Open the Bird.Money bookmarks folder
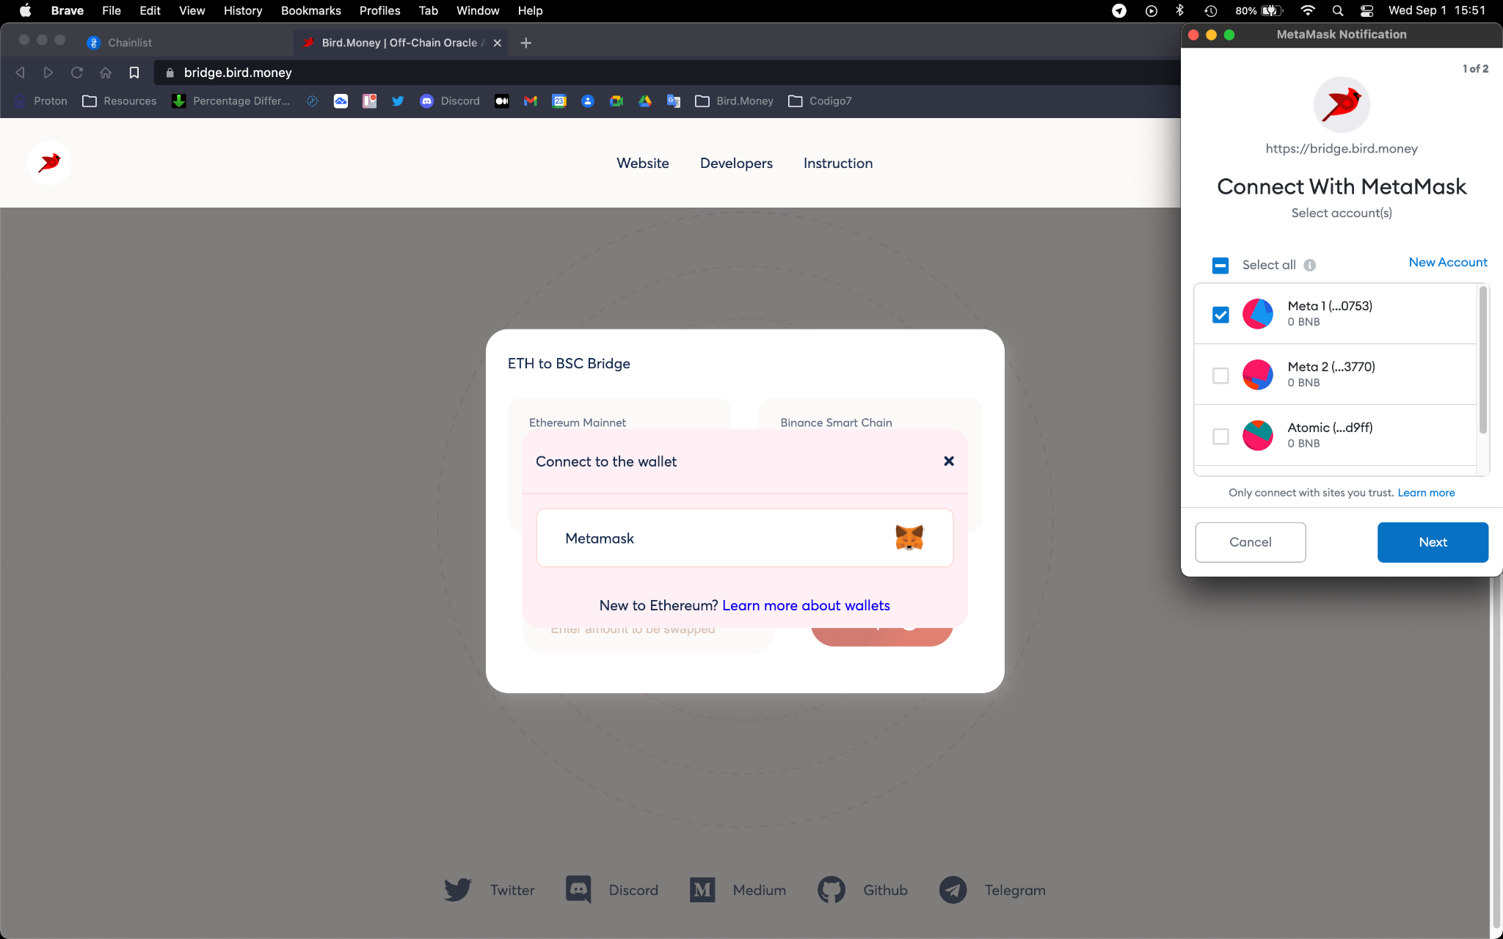The width and height of the screenshot is (1503, 939). (x=734, y=101)
